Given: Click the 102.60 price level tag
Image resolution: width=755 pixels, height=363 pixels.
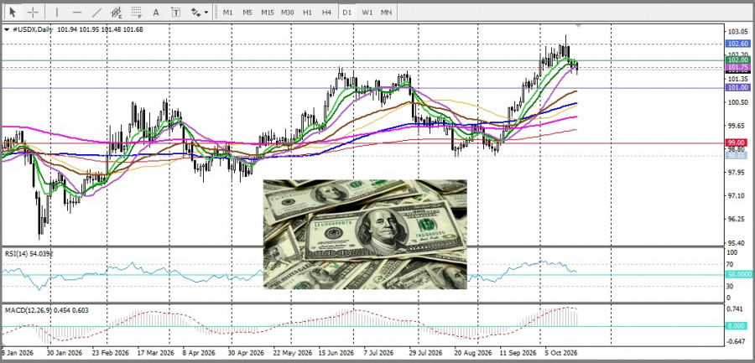Looking at the screenshot, I should 737,44.
